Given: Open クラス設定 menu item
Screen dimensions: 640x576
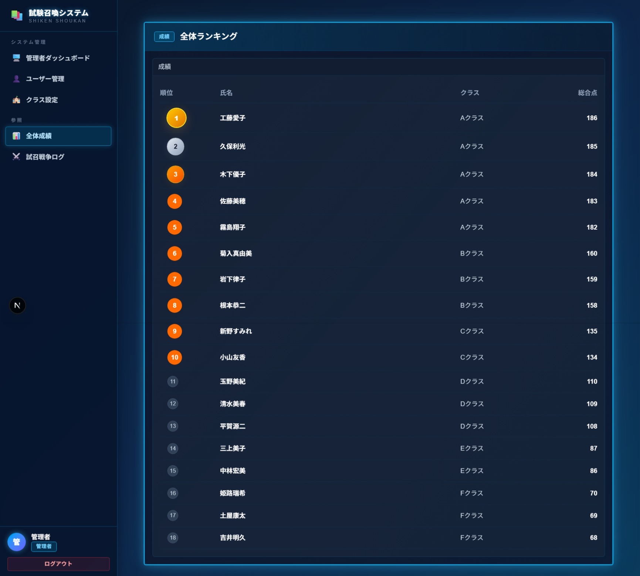Looking at the screenshot, I should click(x=58, y=100).
